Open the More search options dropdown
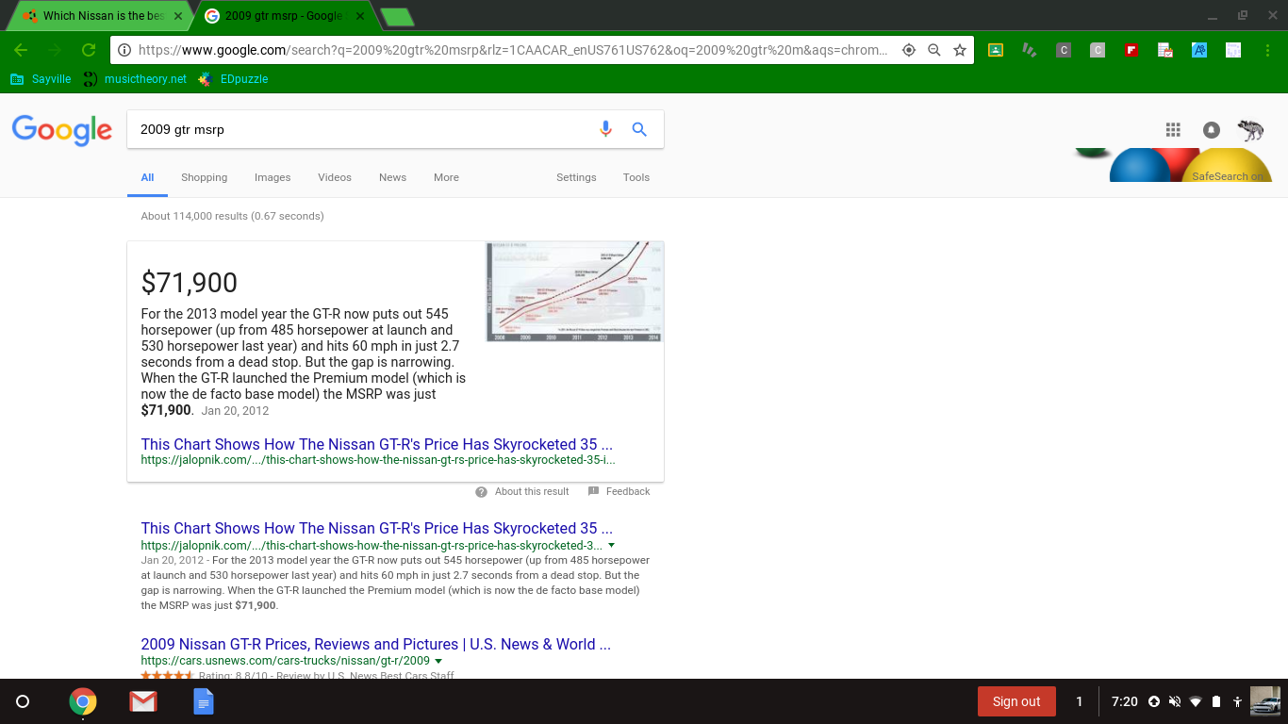 point(446,177)
